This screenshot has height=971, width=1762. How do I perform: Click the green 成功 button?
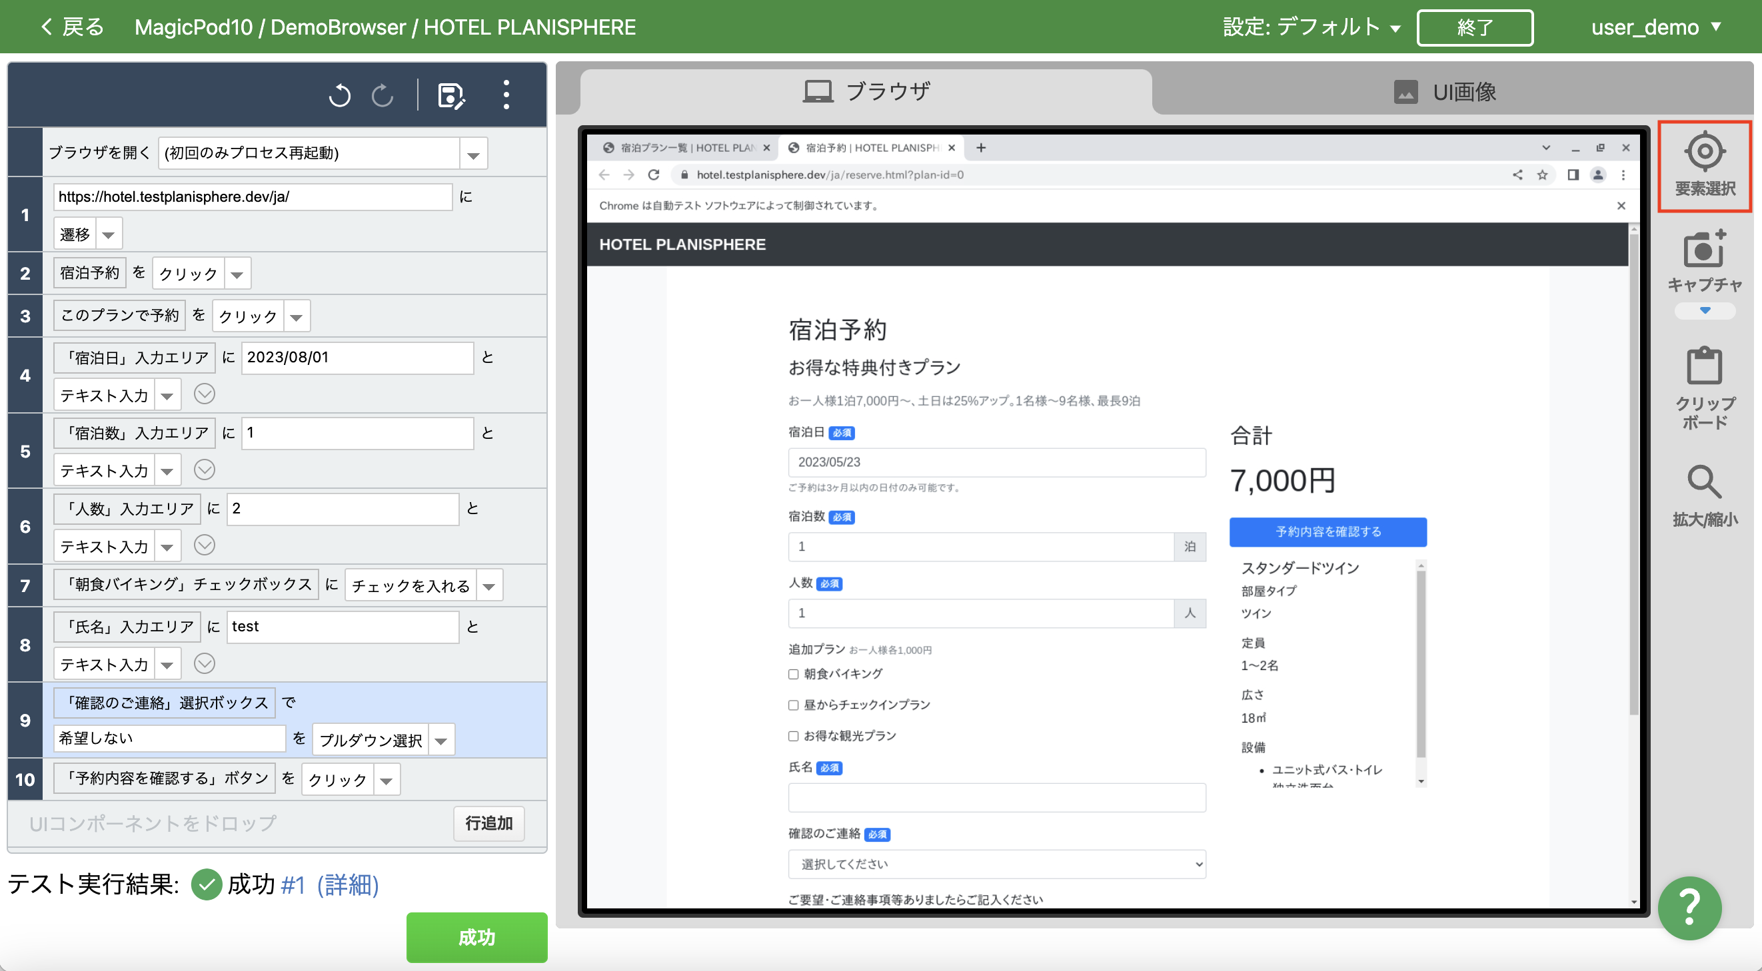[x=476, y=937]
